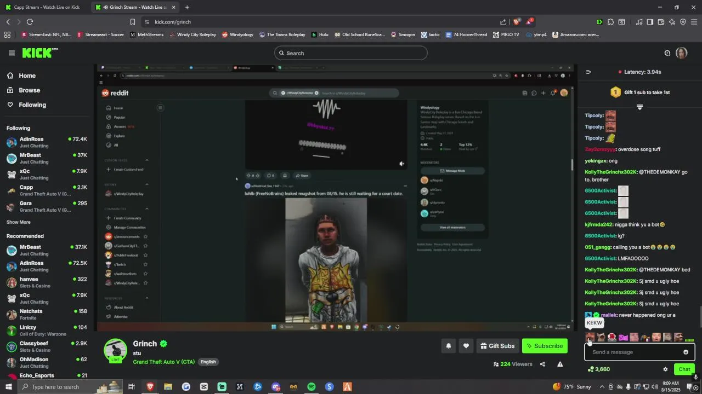Follow channel with the heart button

point(466,346)
